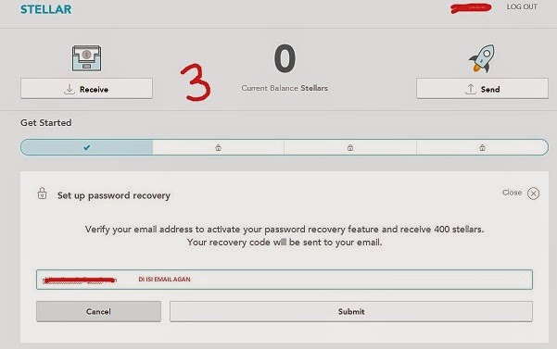Viewport: 557px width, 349px height.
Task: Click 'Your recovery code will be sent' text
Action: coord(285,243)
